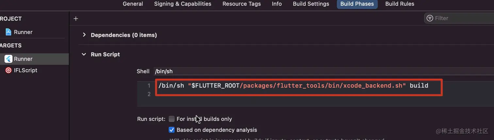
Task: Expand the Dependencies section
Action: [84, 35]
